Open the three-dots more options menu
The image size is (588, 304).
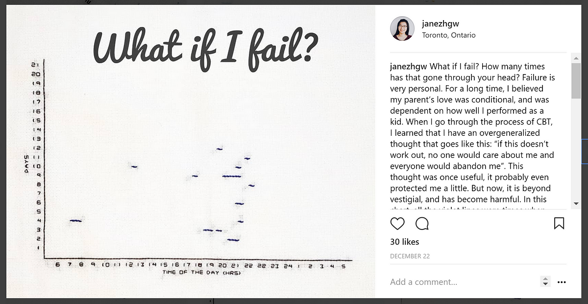pyautogui.click(x=562, y=282)
